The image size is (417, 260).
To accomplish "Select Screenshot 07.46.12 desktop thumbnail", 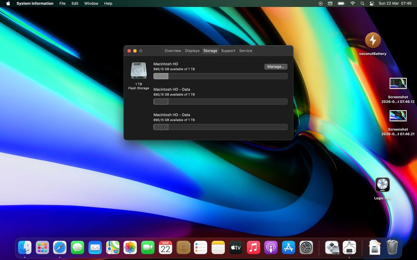I will [x=398, y=84].
